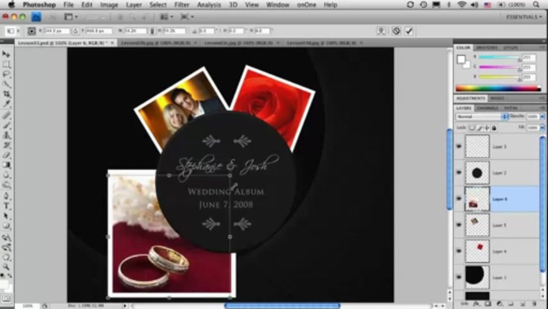
Task: Select the Move tool
Action: click(x=6, y=55)
